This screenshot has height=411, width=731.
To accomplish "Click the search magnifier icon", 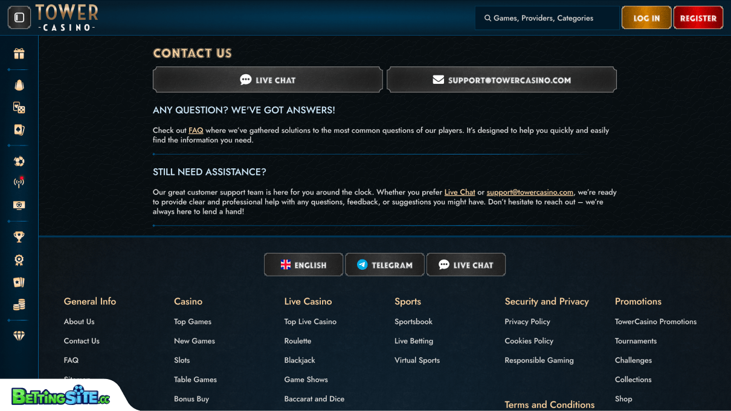I will tap(488, 18).
